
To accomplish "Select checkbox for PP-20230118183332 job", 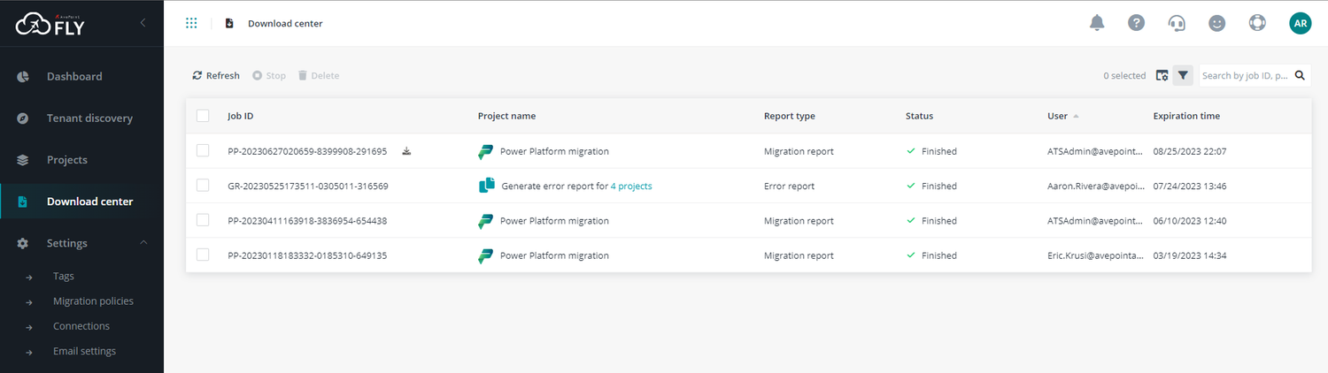I will click(x=203, y=255).
